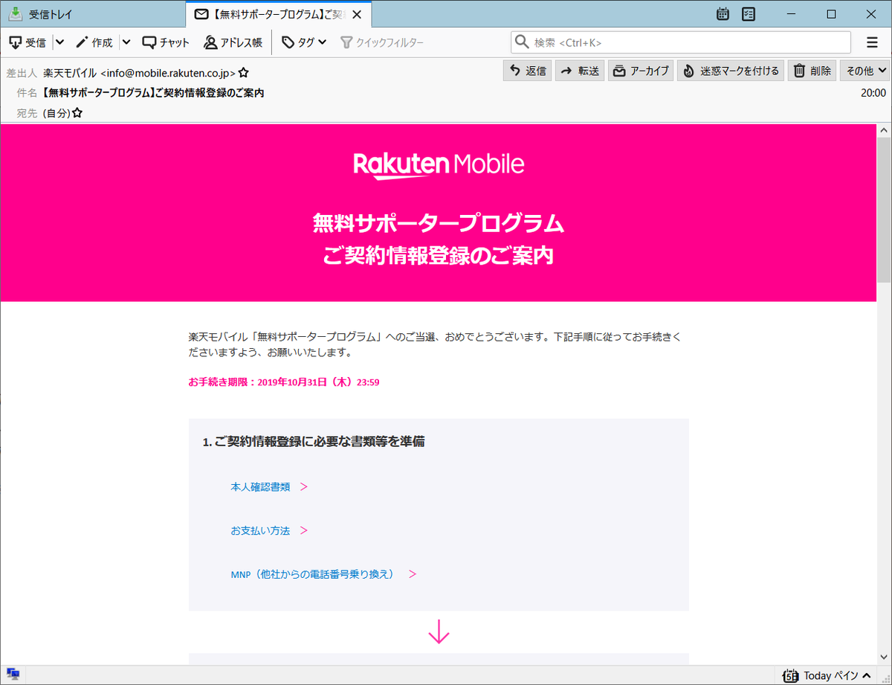Click the Reply (返信) button
This screenshot has width=892, height=685.
(528, 71)
